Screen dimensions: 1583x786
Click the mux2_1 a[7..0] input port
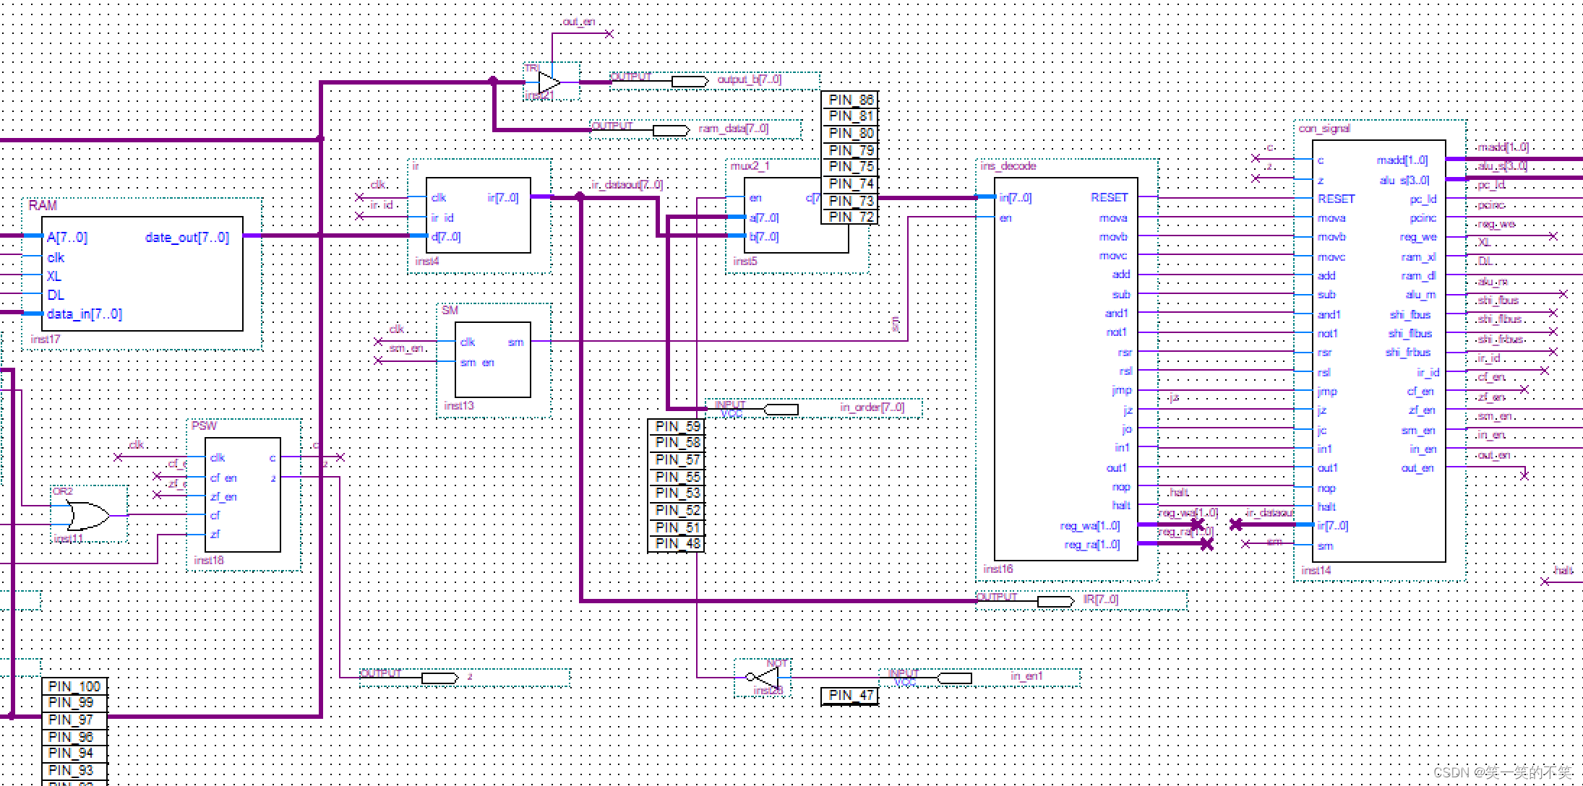pos(764,217)
